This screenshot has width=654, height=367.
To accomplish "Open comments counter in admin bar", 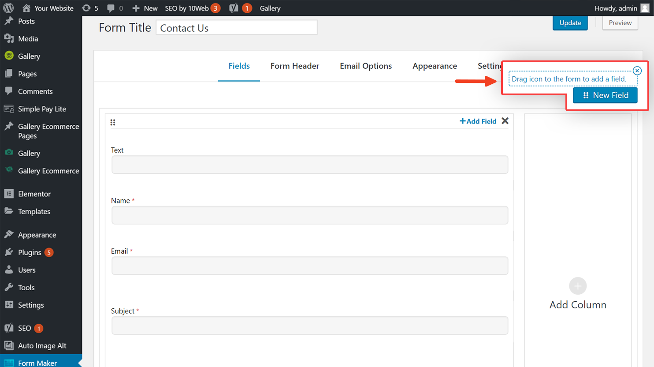I will [115, 8].
